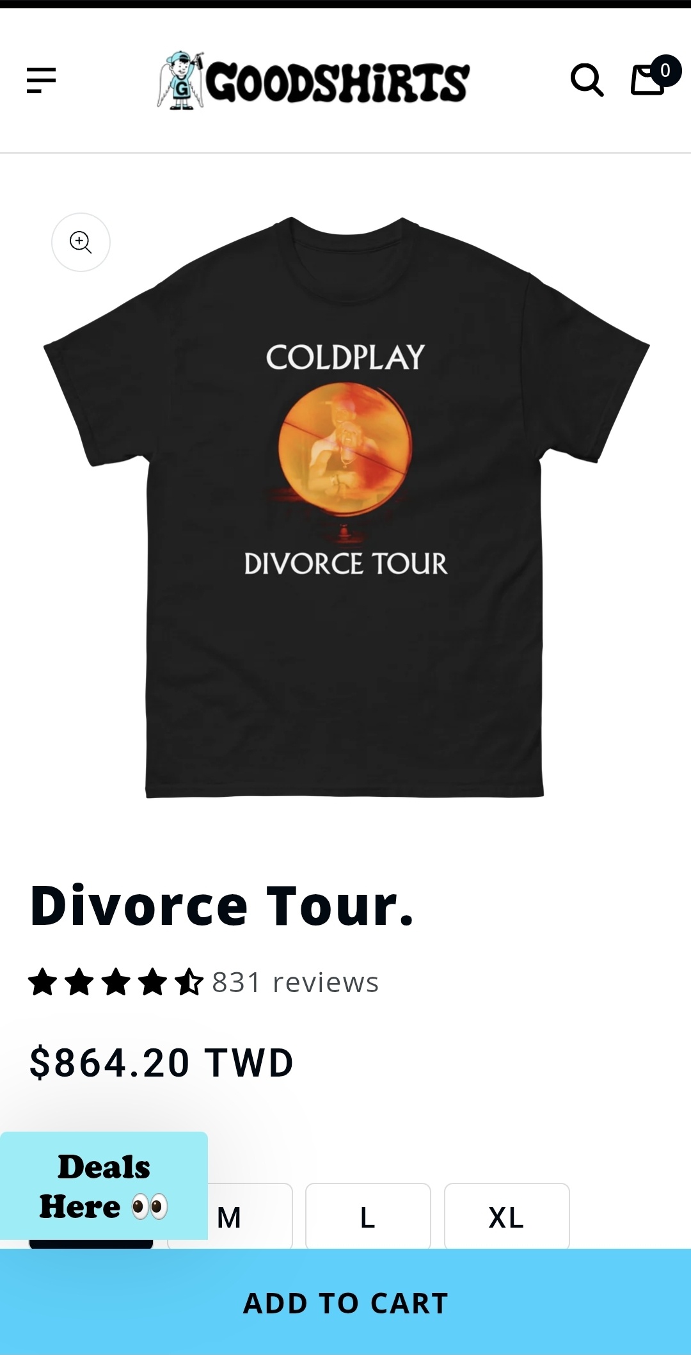
Task: Tap the zoom-in icon on product image
Action: click(x=81, y=242)
